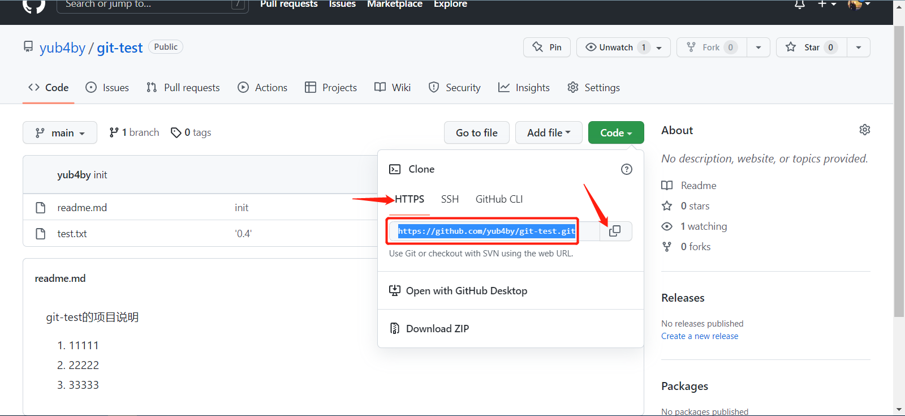Open Issues in top navigation
This screenshot has width=905, height=416.
(x=342, y=4)
